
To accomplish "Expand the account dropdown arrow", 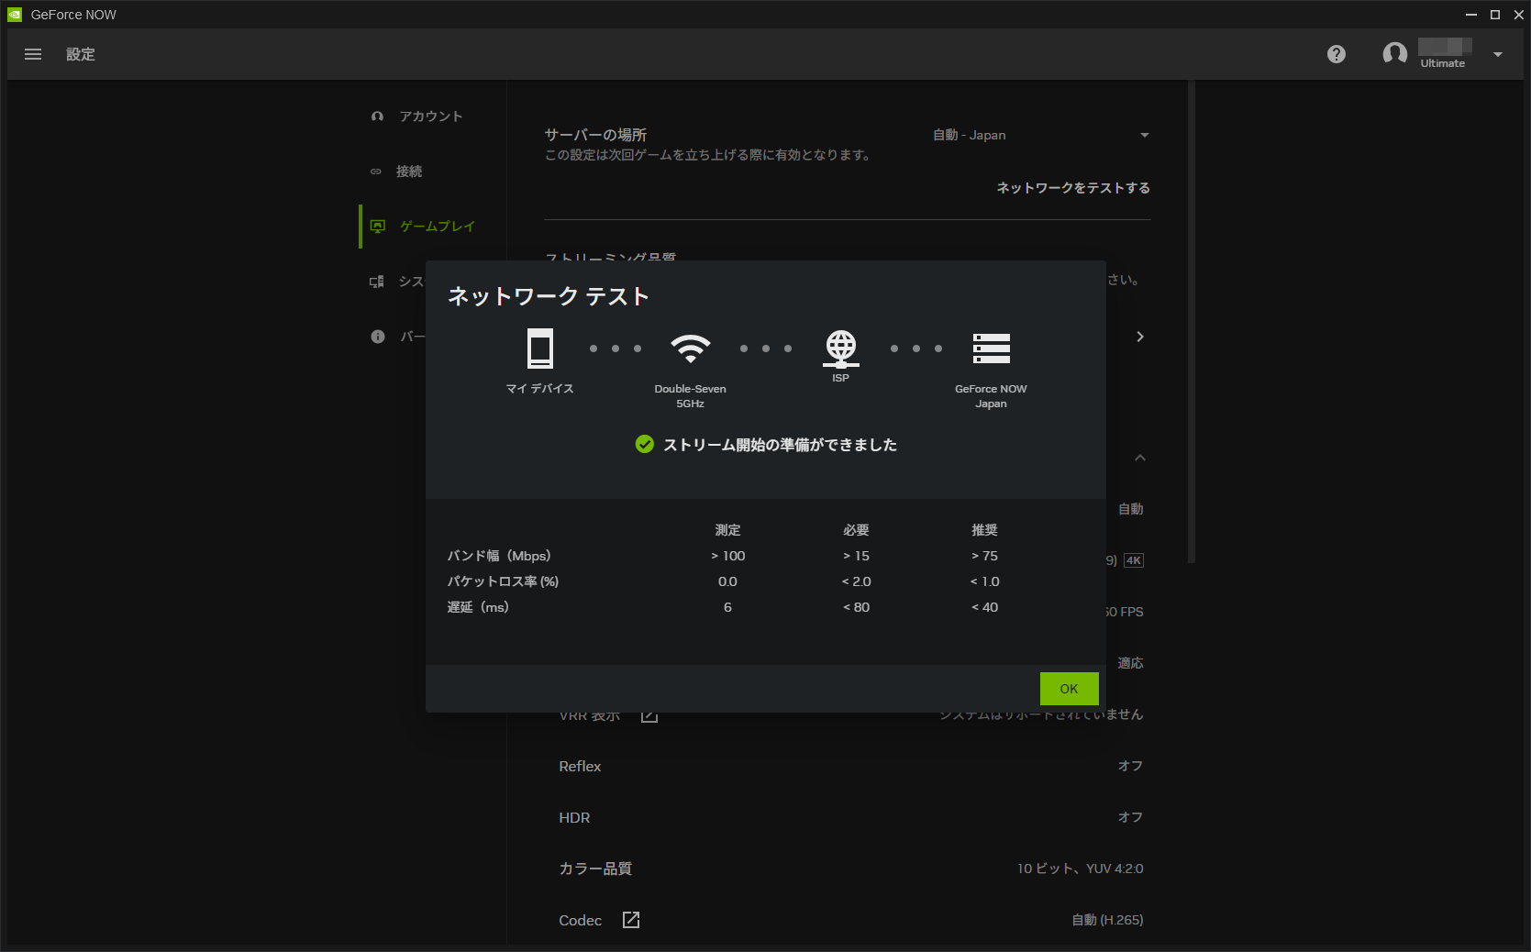I will 1498,54.
